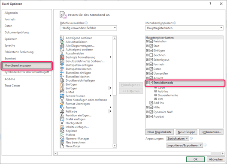Image resolution: width=227 pixels, height=164 pixels.
Task: Click the help question mark in title bar
Action: (x=210, y=4)
